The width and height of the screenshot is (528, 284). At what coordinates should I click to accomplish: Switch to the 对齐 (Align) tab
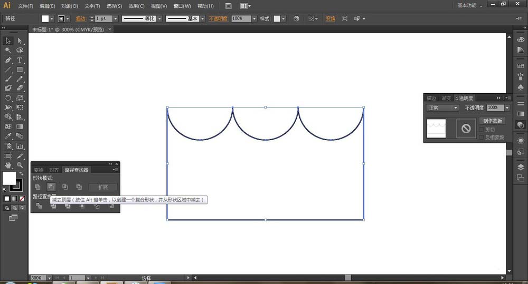54,170
